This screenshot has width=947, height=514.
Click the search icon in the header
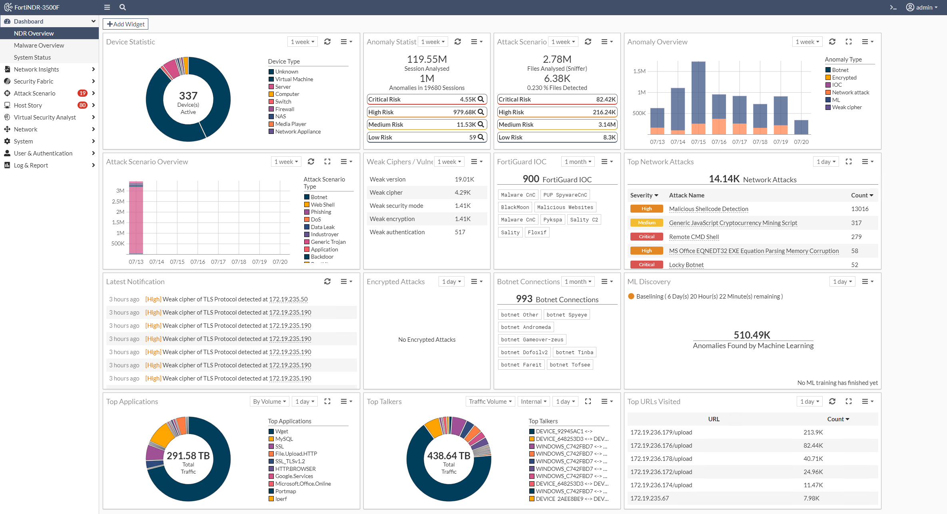click(122, 7)
